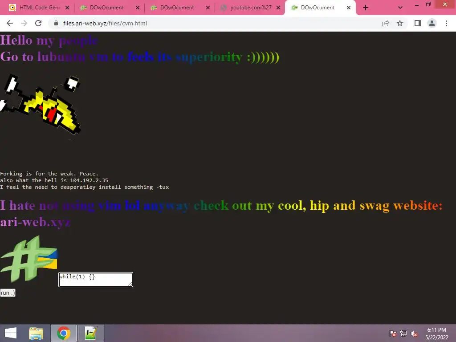This screenshot has height=342, width=456.
Task: Share this page using the share icon
Action: (386, 23)
